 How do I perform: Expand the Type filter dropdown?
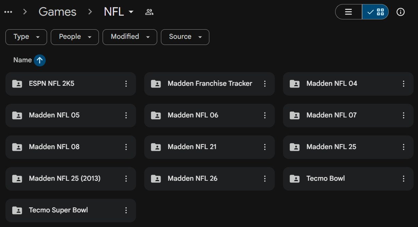[x=26, y=37]
